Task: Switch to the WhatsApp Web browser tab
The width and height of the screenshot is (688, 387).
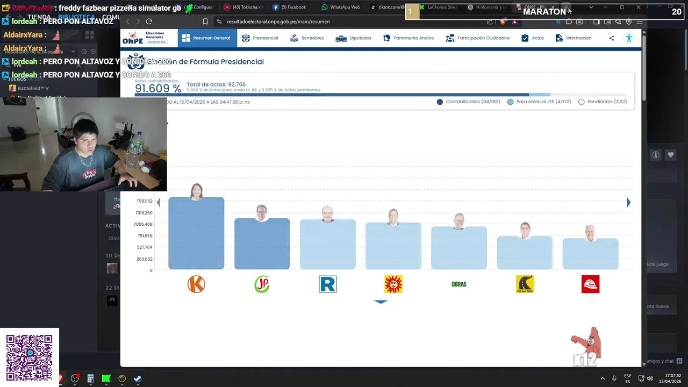Action: click(341, 7)
